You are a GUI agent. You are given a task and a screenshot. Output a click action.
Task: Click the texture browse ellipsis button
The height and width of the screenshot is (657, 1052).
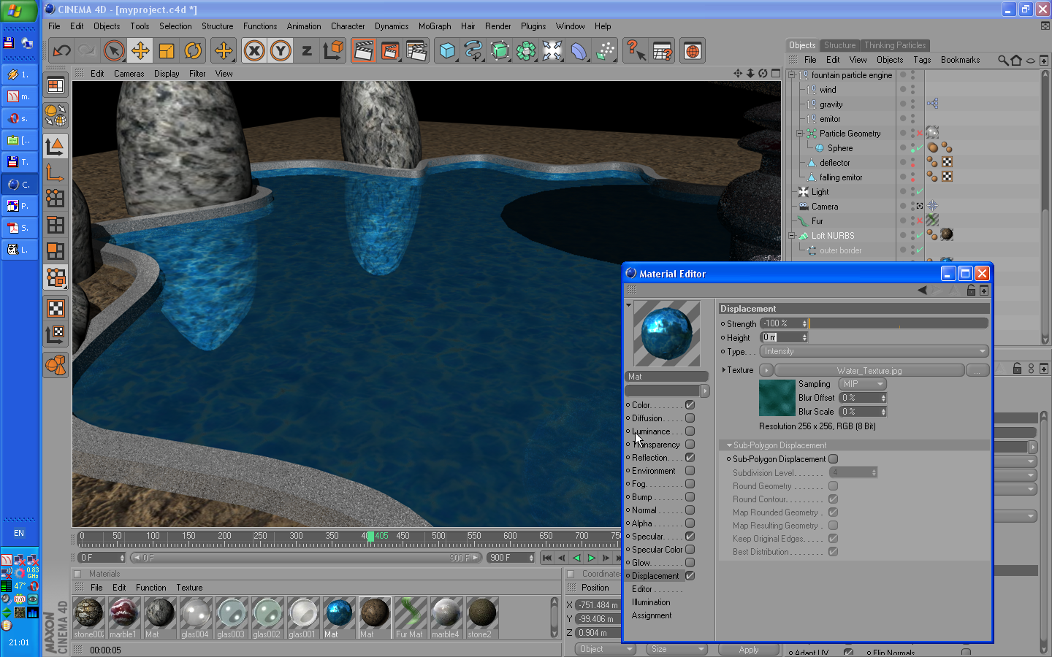(x=977, y=371)
